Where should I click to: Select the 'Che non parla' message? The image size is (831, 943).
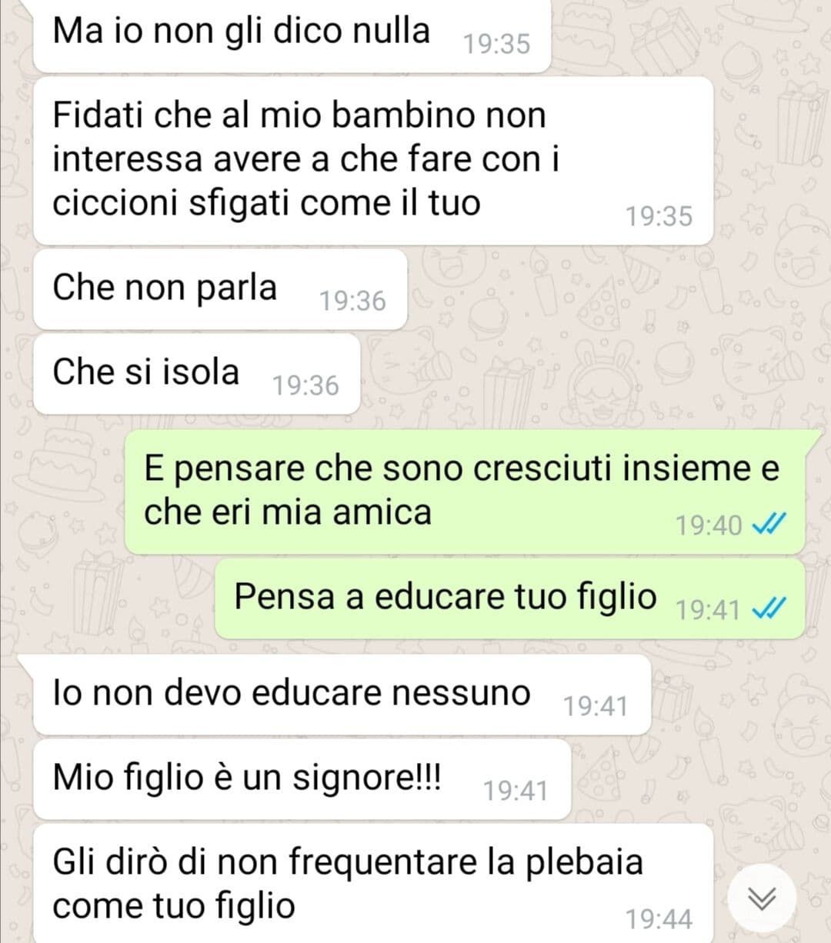point(220,289)
